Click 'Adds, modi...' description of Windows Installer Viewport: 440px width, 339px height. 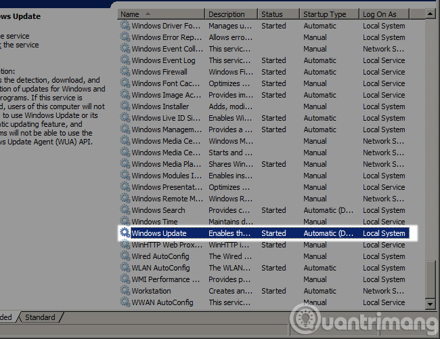230,106
